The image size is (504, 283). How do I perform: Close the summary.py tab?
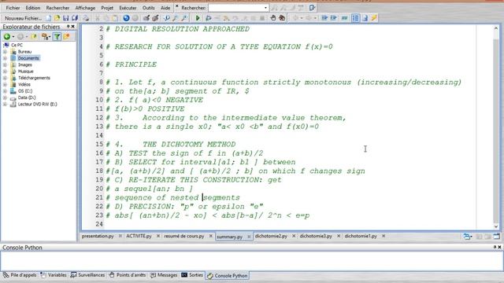[249, 237]
